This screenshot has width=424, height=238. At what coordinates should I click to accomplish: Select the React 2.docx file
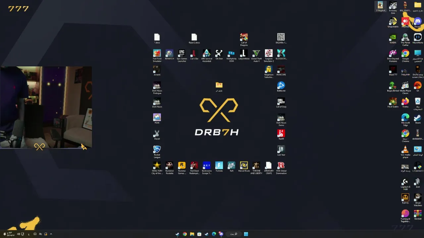pyautogui.click(x=194, y=38)
